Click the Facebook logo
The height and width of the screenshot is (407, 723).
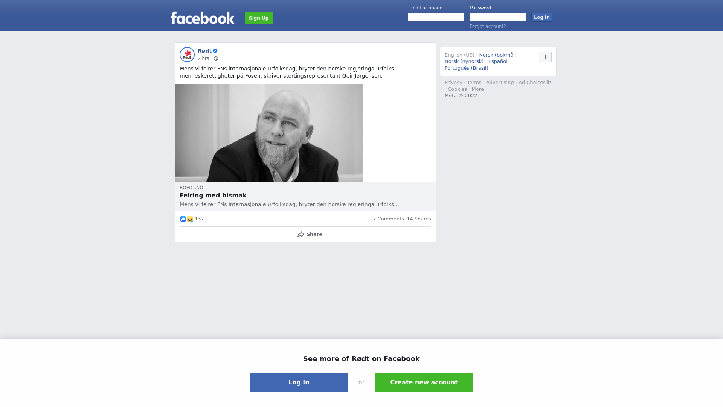pos(202,18)
